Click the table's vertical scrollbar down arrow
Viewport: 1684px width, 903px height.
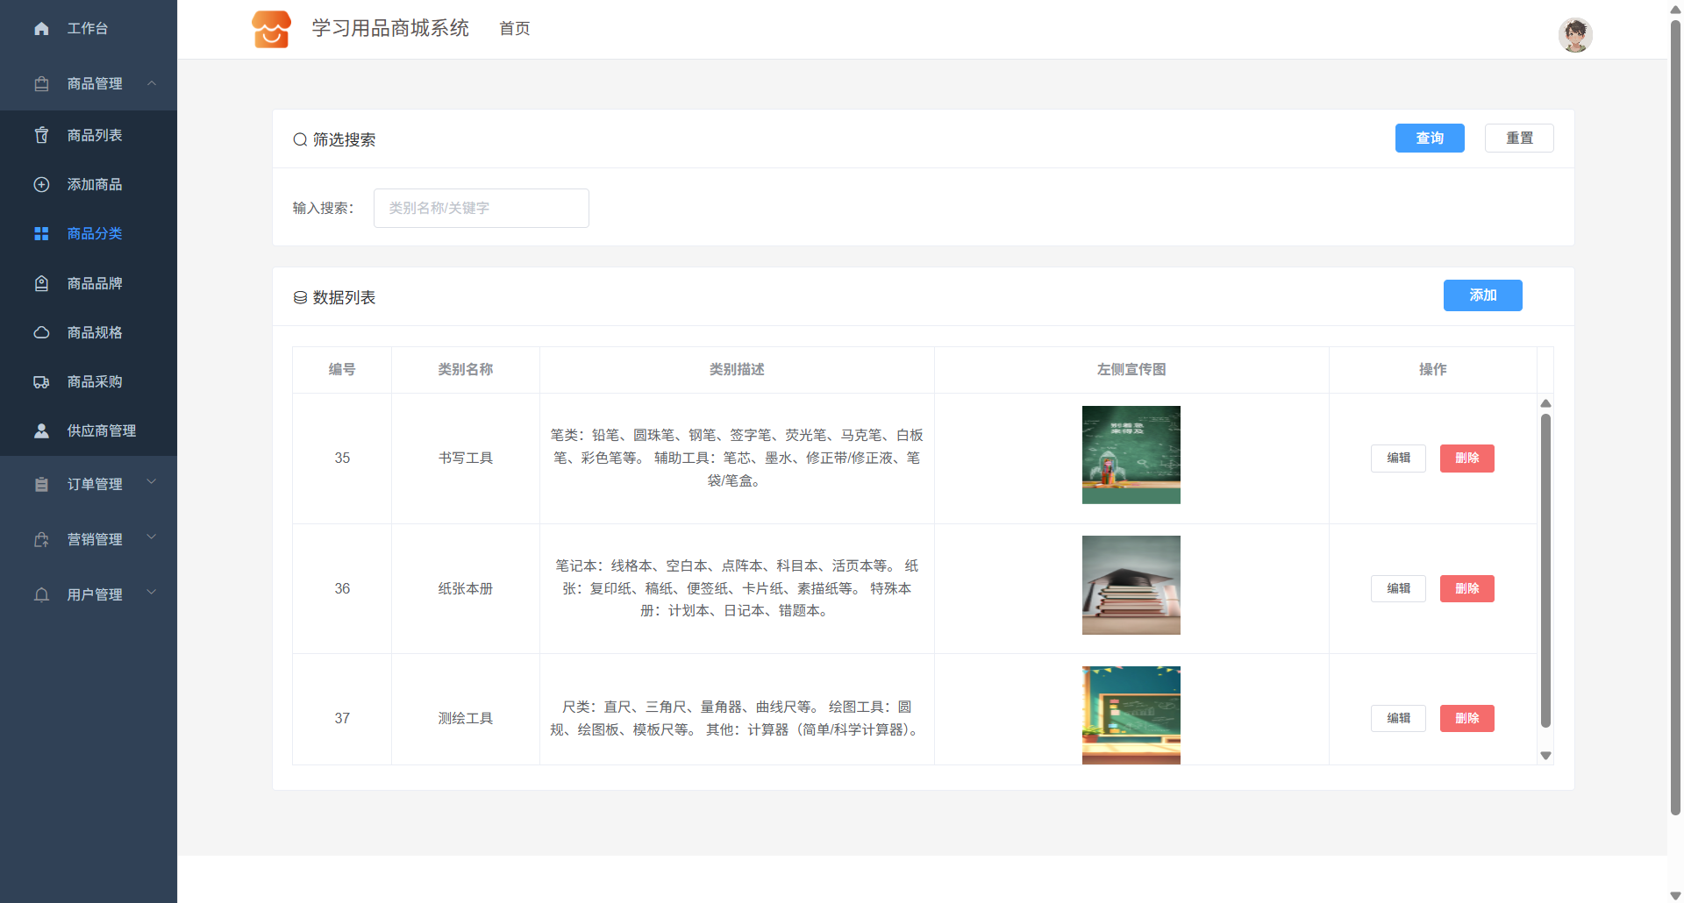pyautogui.click(x=1545, y=755)
